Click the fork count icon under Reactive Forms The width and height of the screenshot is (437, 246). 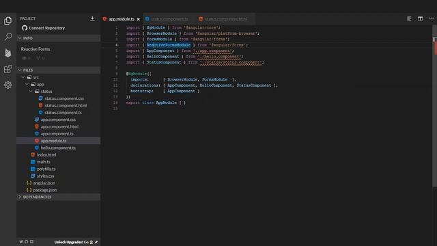click(x=38, y=58)
